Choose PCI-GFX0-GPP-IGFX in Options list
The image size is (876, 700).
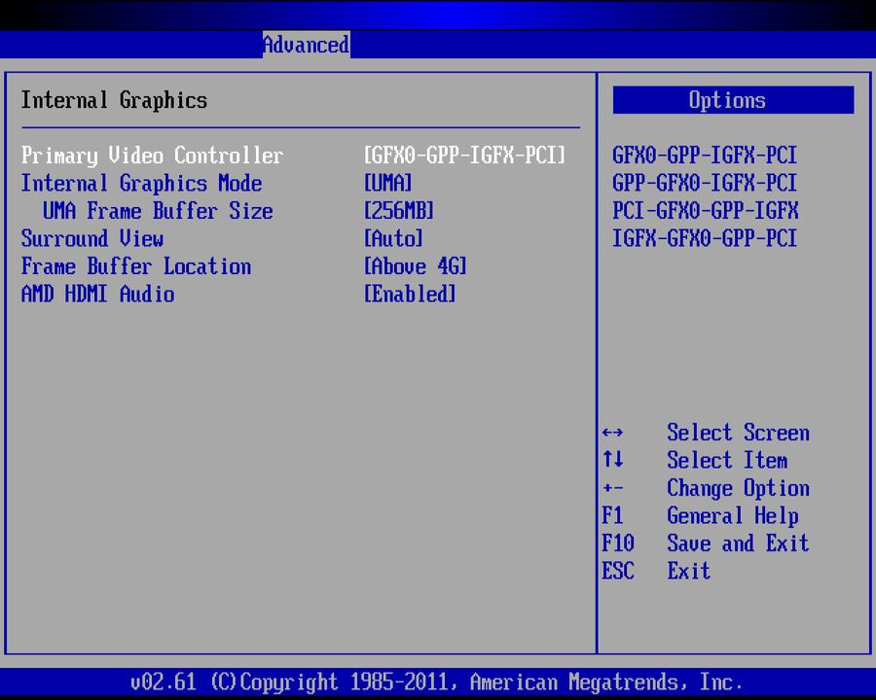[x=705, y=211]
